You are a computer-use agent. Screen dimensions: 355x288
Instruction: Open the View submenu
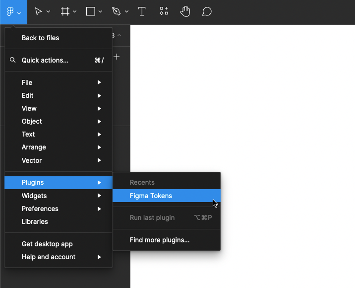(59, 108)
